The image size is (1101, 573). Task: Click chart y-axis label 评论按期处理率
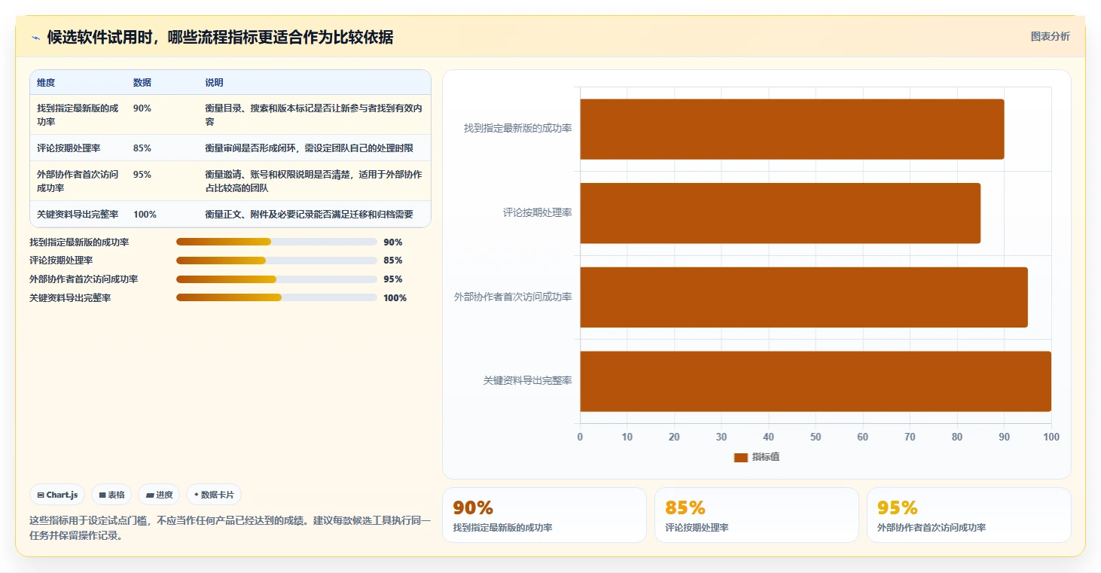click(x=538, y=213)
